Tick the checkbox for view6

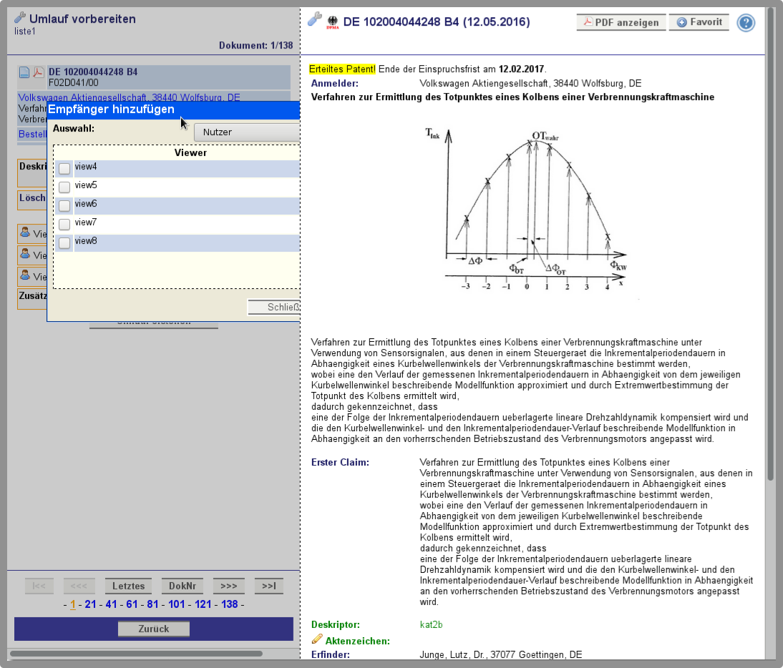[64, 205]
